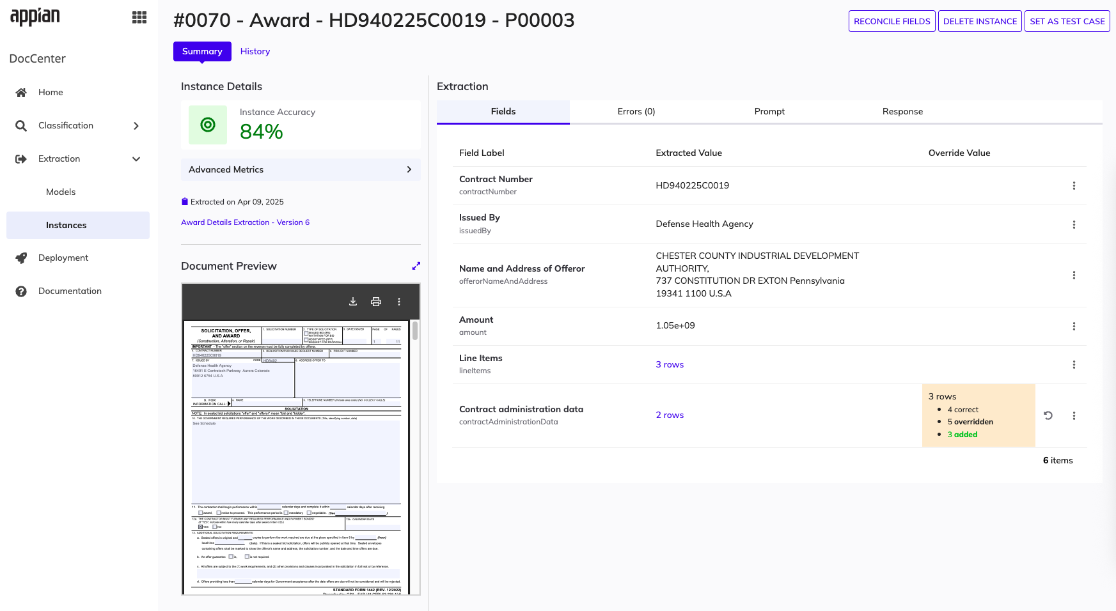Click the Defense Health Agency value
This screenshot has height=611, width=1116.
click(x=704, y=224)
